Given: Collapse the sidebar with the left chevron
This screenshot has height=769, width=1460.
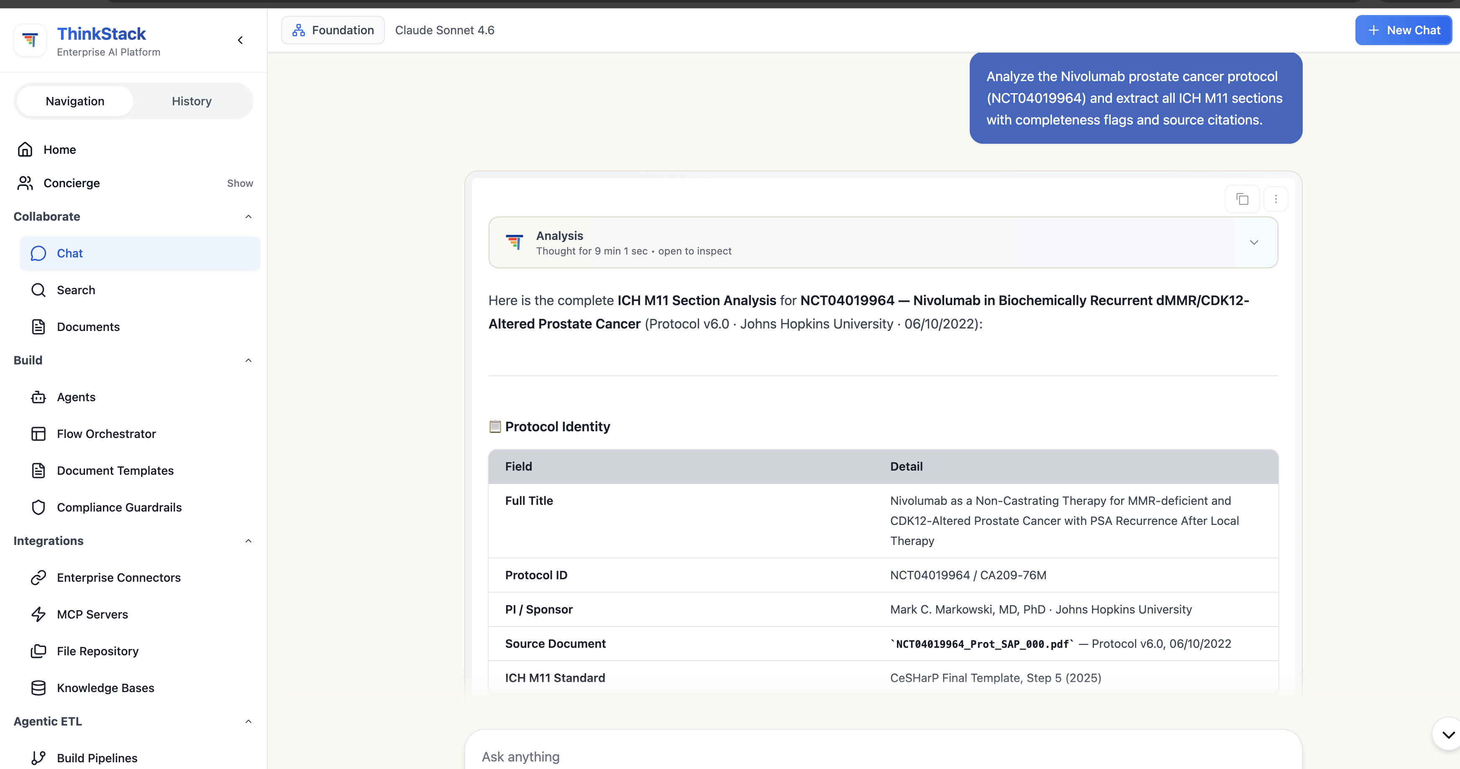Looking at the screenshot, I should point(240,40).
